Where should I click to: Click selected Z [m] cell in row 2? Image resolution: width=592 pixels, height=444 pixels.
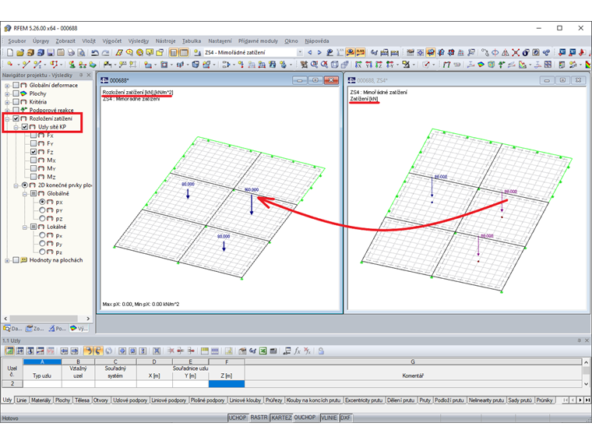coord(227,383)
